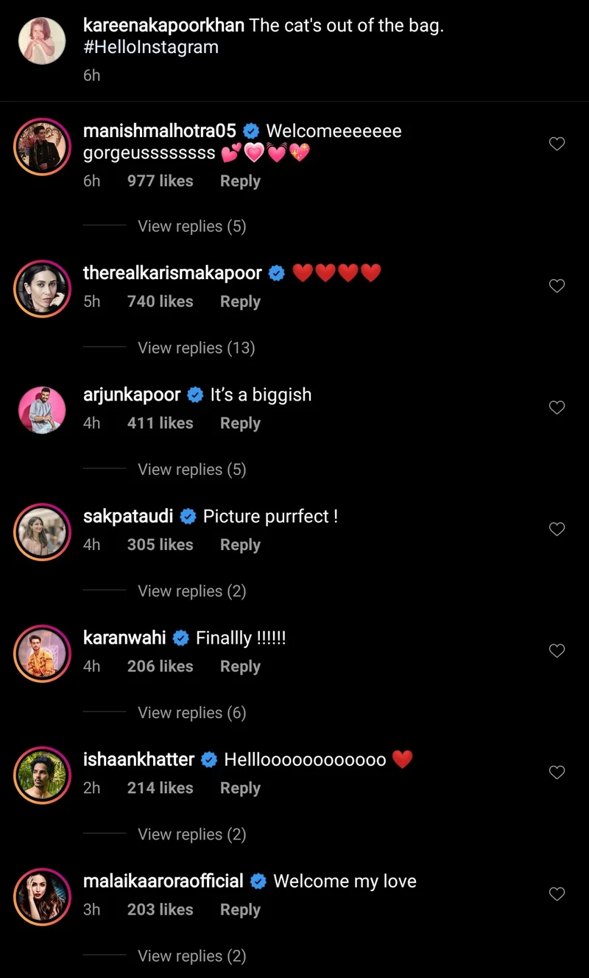Open therealkarismakapoor's story avatar
The image size is (589, 978).
click(x=42, y=286)
